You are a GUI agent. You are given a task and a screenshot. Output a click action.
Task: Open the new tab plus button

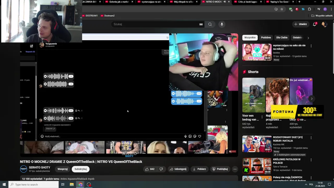click(x=299, y=2)
